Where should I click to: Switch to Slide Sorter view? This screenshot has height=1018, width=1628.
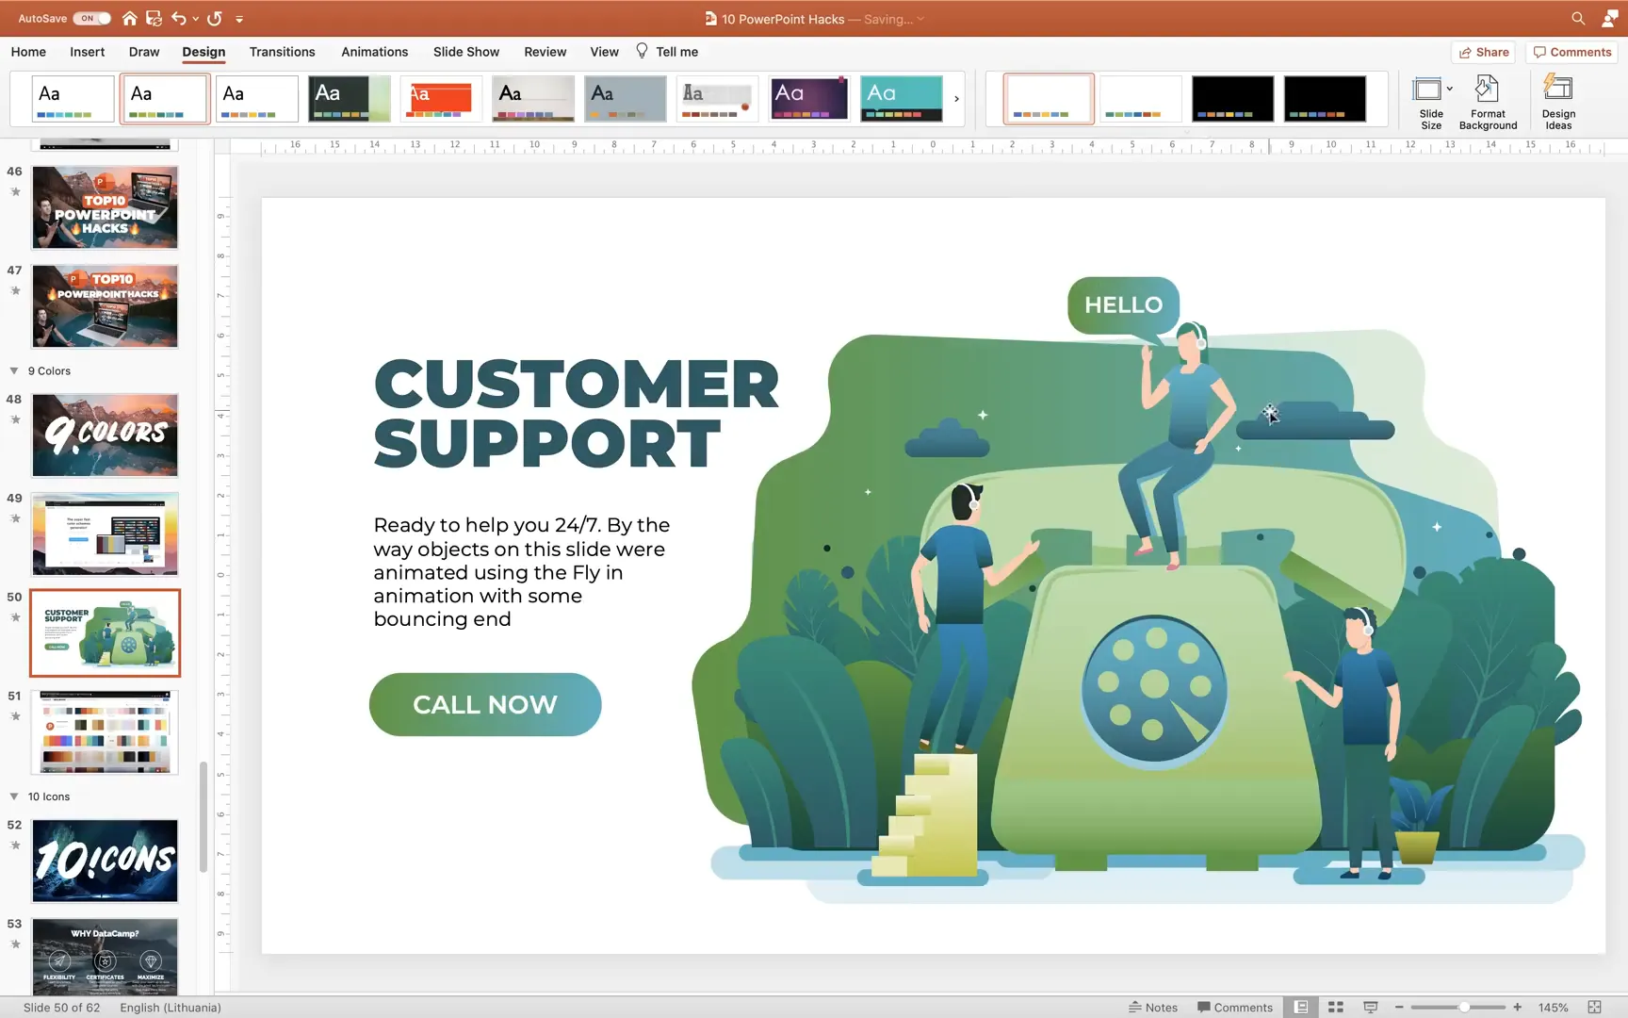coord(1335,1007)
